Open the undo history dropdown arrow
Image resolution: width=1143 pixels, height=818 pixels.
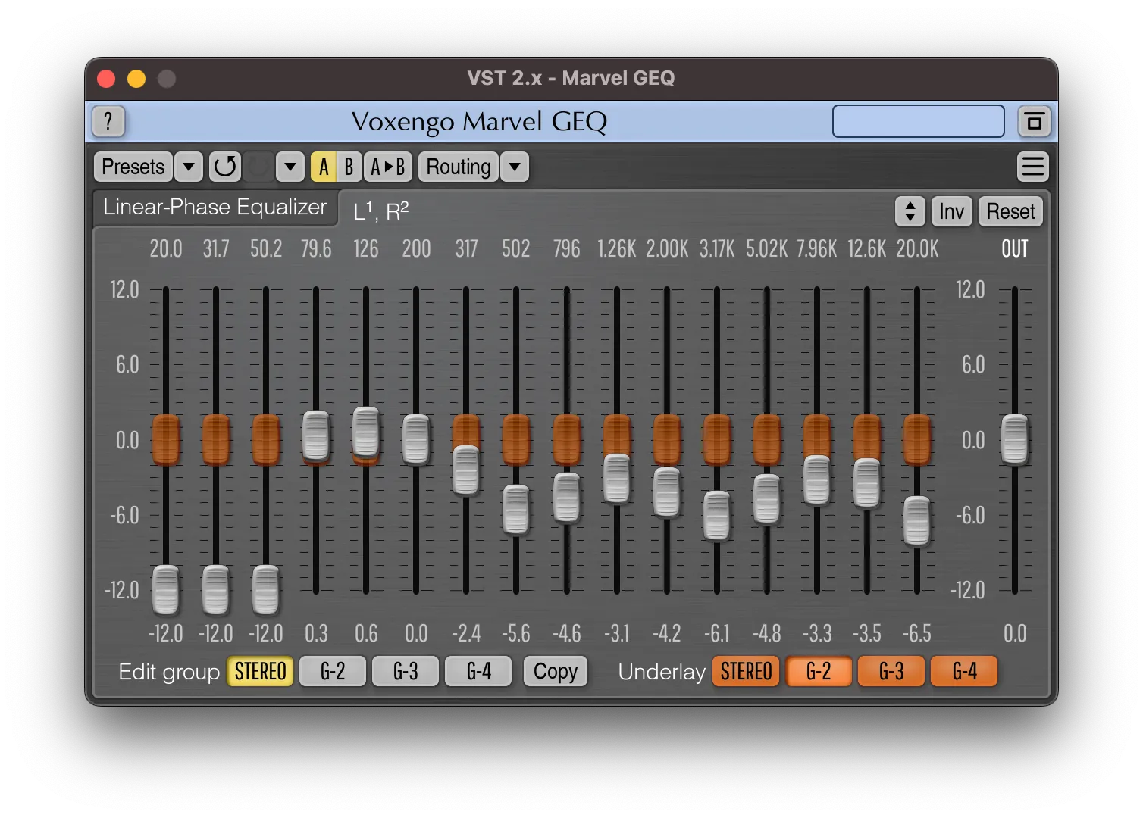[290, 167]
